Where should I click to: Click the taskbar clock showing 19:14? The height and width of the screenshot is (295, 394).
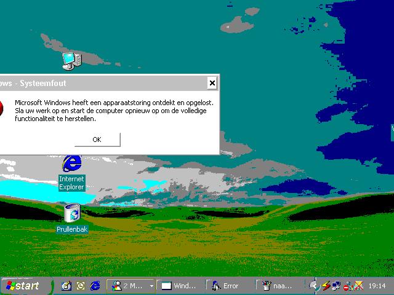click(x=377, y=286)
